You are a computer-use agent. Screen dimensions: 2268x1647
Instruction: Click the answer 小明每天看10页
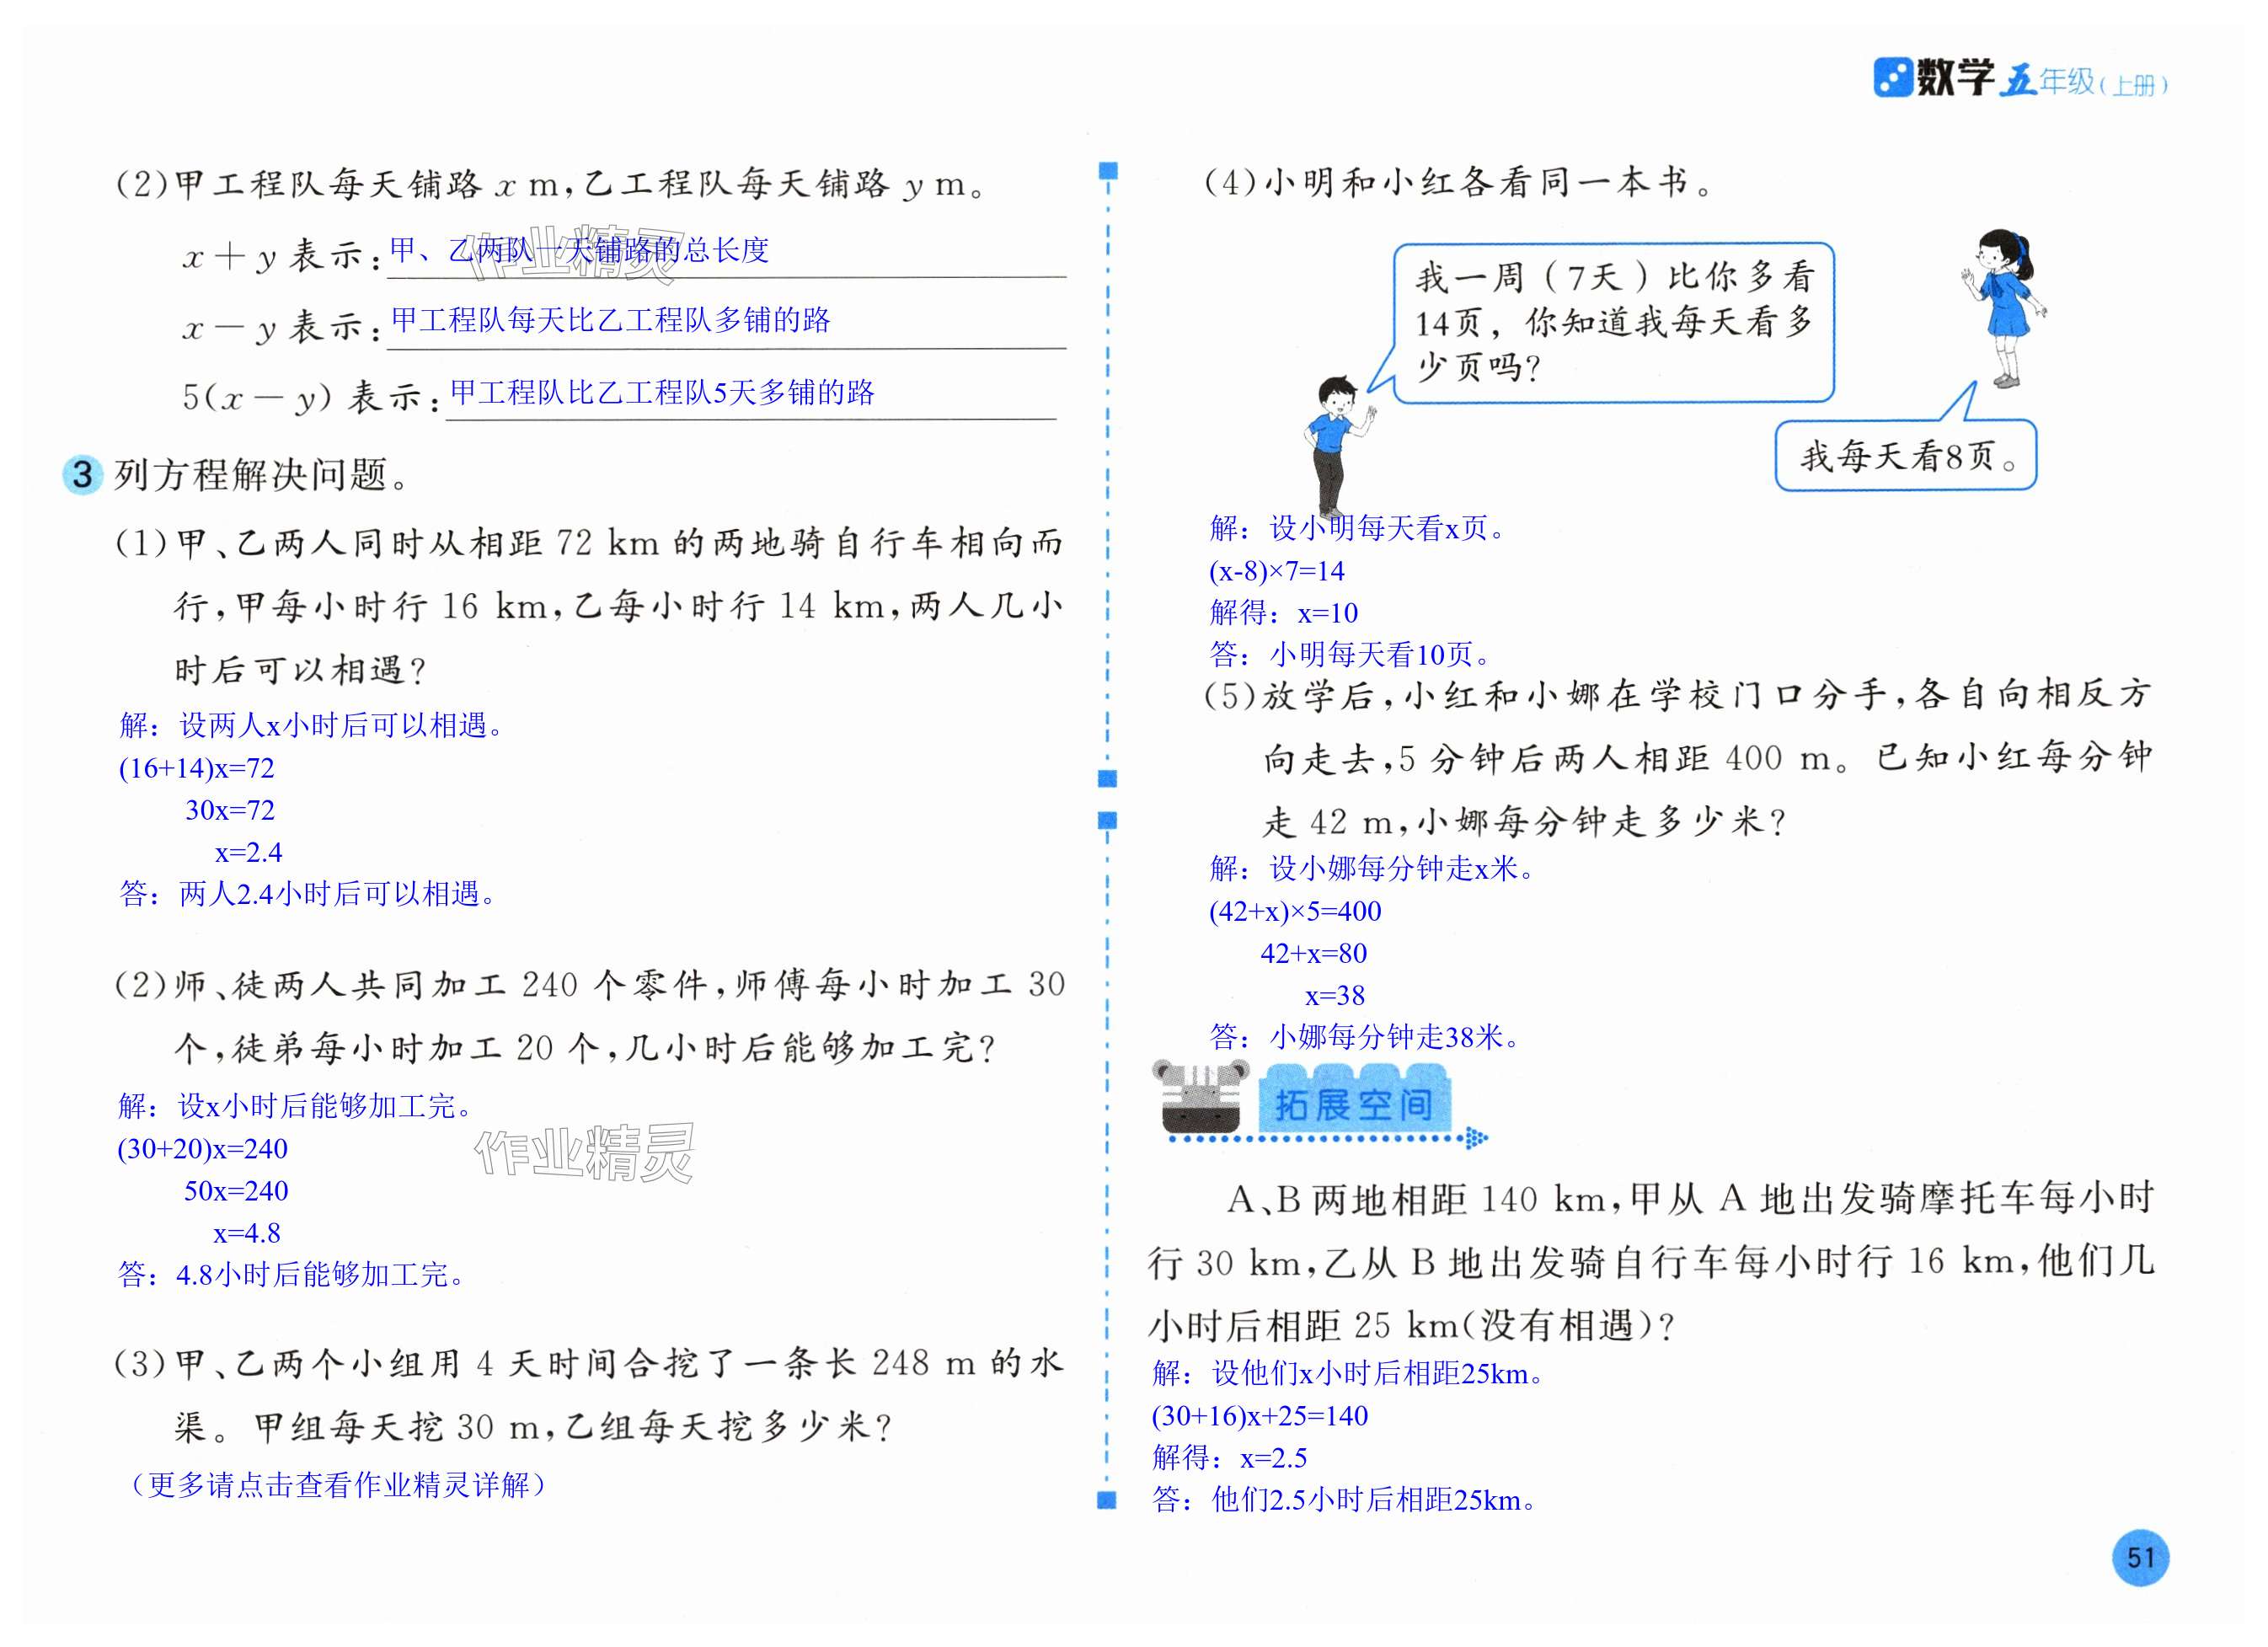point(1381,654)
